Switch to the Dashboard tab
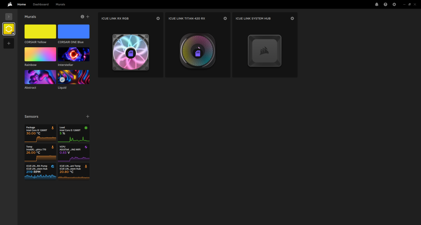421x225 pixels. (x=41, y=4)
